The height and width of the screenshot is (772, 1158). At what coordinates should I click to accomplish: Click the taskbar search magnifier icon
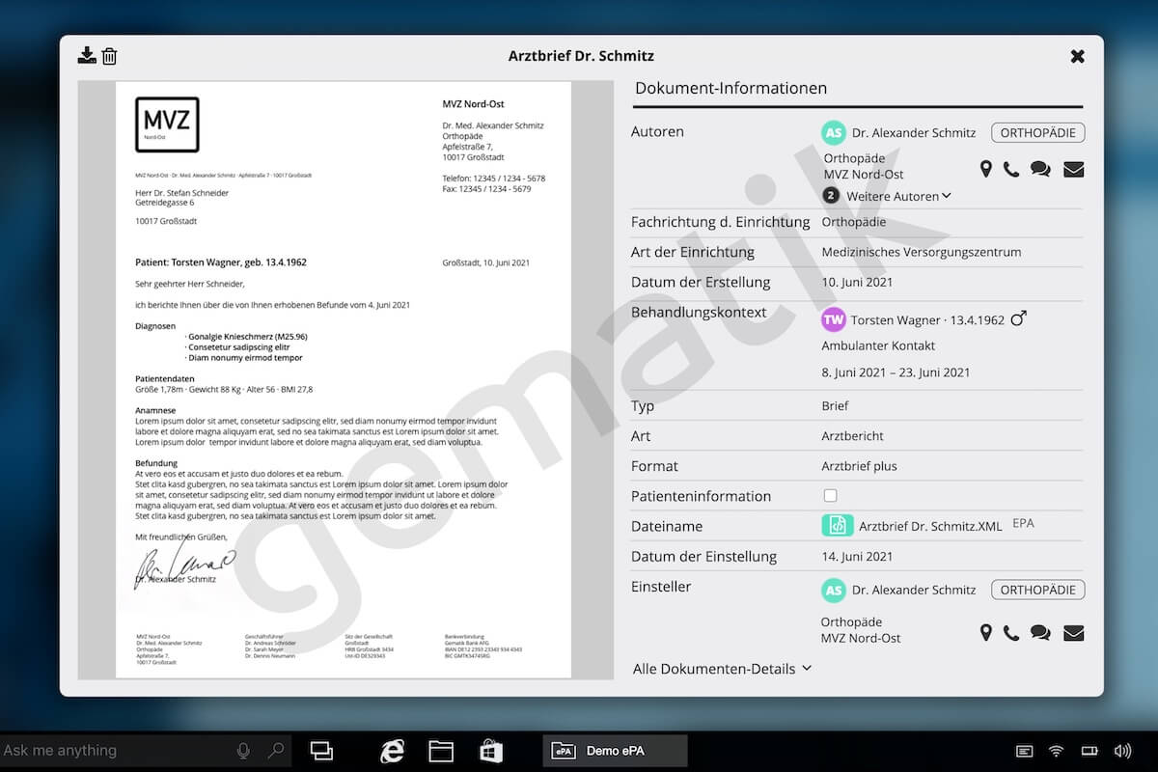click(x=276, y=750)
